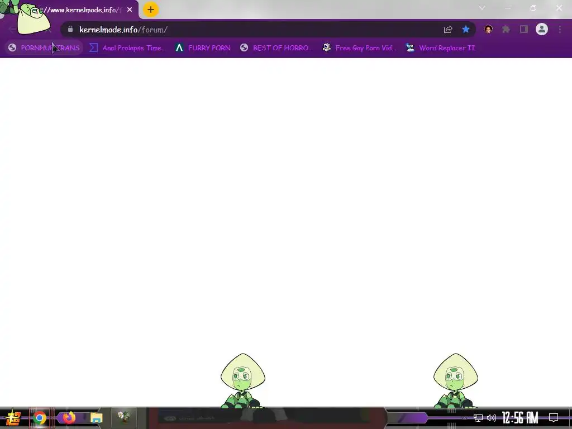This screenshot has width=572, height=429.
Task: Restore down the Chrome window
Action: tap(533, 8)
